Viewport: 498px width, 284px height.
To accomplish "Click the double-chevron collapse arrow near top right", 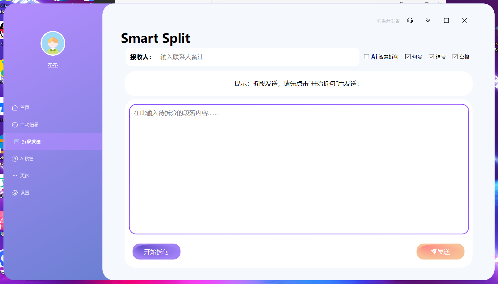I will (x=428, y=20).
